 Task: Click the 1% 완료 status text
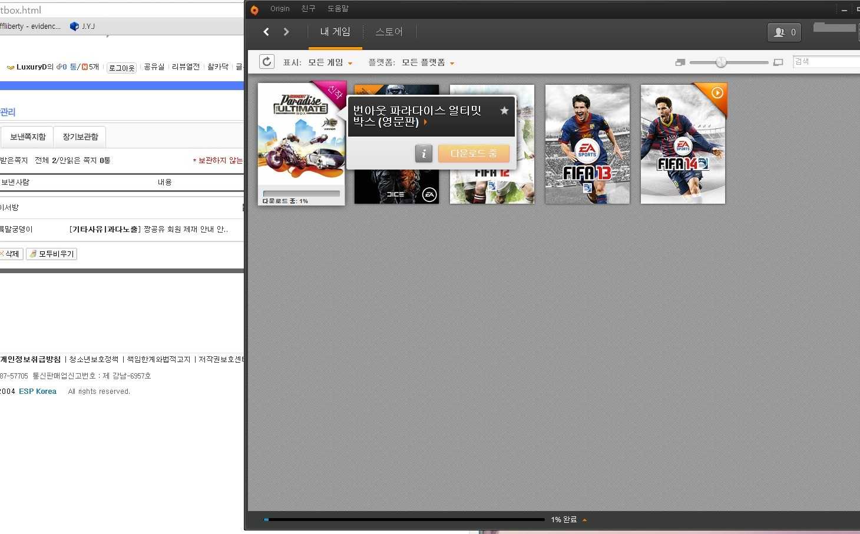click(564, 520)
